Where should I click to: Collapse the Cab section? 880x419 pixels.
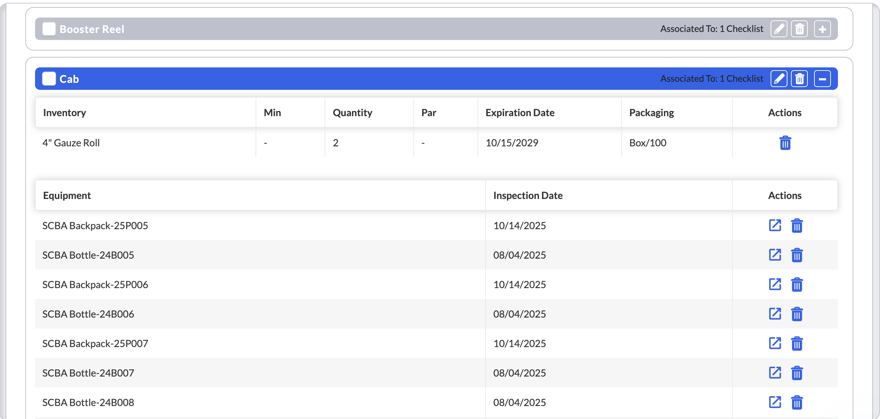coord(822,79)
